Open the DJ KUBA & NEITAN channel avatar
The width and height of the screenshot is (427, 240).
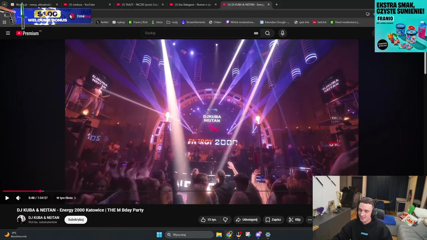(x=21, y=219)
